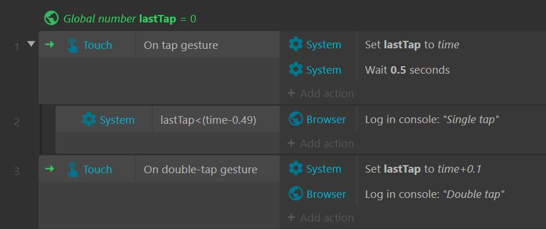Image resolution: width=546 pixels, height=229 pixels.
Task: Click the System gear icon in the lastTap<(time-0.49) condition
Action: pyautogui.click(x=89, y=120)
